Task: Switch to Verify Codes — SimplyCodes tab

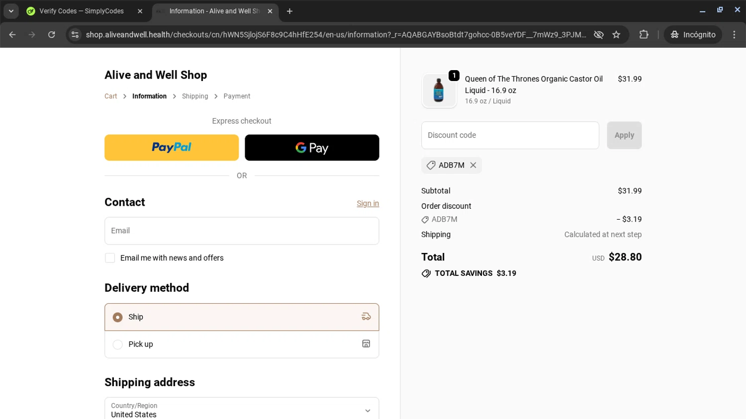Action: (82, 11)
